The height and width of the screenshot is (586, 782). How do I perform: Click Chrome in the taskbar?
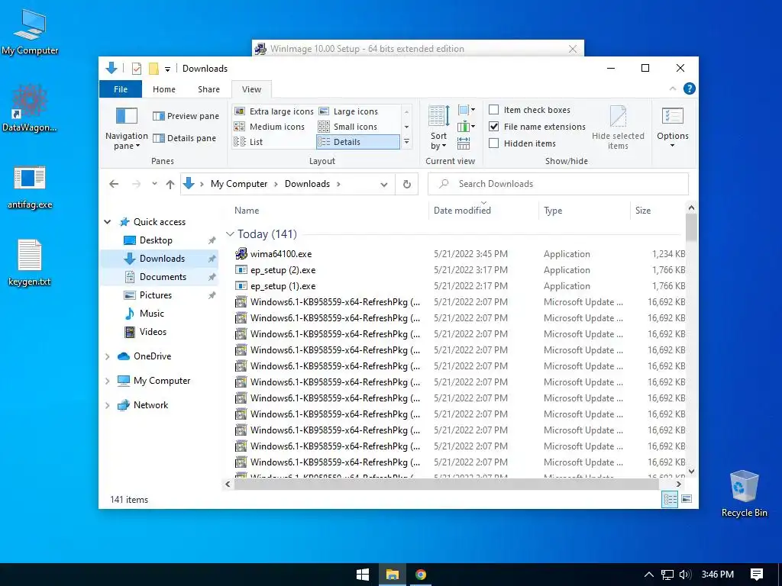[421, 575]
